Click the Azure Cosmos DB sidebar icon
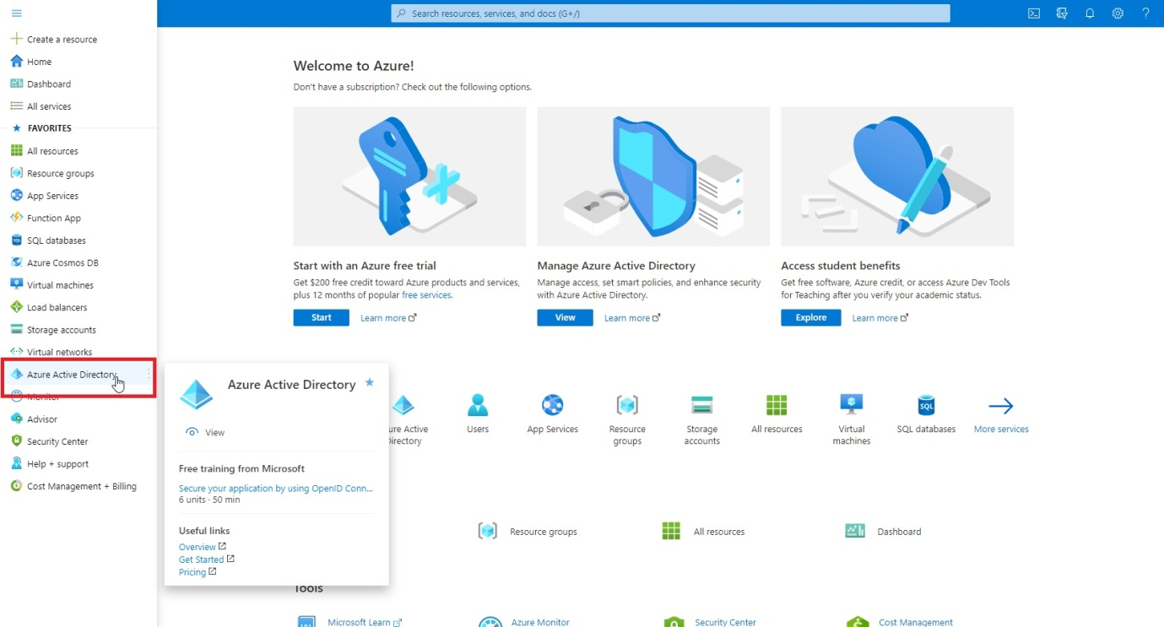 point(16,262)
